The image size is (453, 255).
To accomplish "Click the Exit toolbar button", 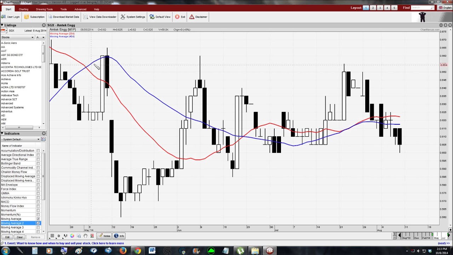I will [180, 17].
